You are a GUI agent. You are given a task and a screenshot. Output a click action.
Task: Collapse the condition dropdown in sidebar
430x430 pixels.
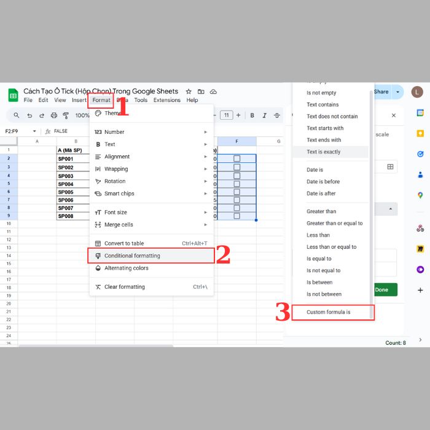(x=391, y=209)
